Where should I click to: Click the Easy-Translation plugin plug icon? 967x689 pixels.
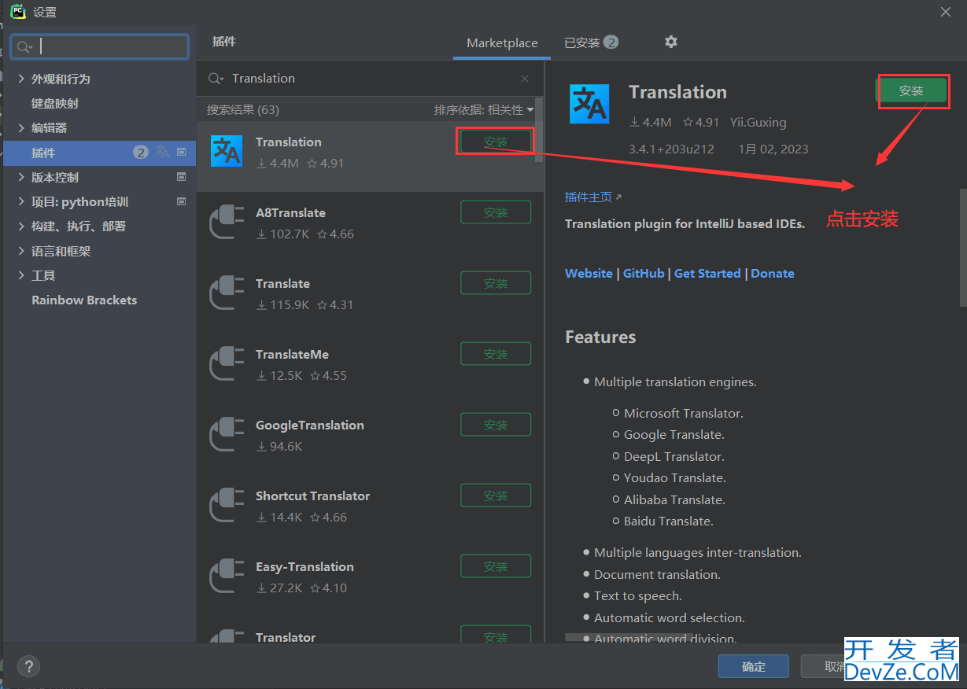click(x=227, y=576)
